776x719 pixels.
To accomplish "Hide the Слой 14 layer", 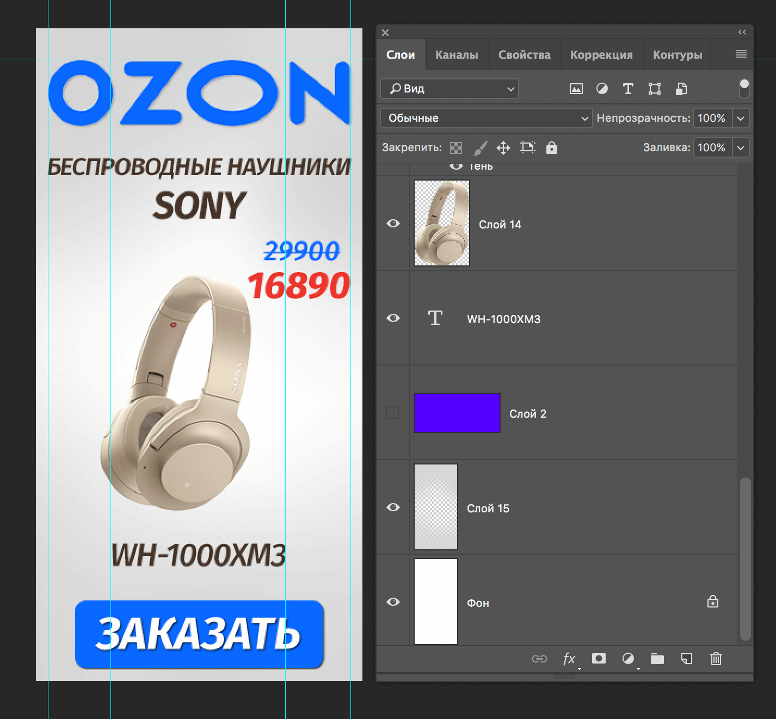I will pyautogui.click(x=393, y=224).
